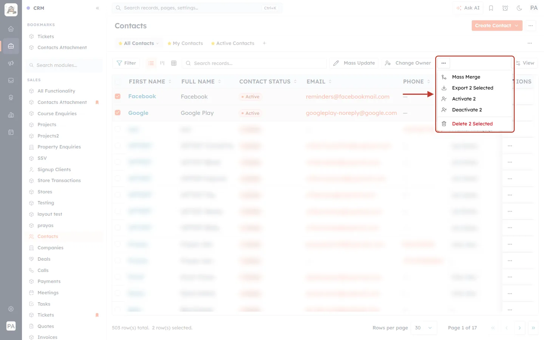Switch to grid table view icon
544x340 pixels.
pos(174,63)
